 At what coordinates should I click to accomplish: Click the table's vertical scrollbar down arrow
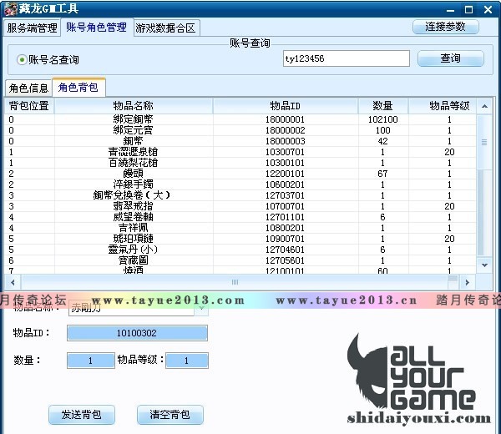click(x=483, y=264)
